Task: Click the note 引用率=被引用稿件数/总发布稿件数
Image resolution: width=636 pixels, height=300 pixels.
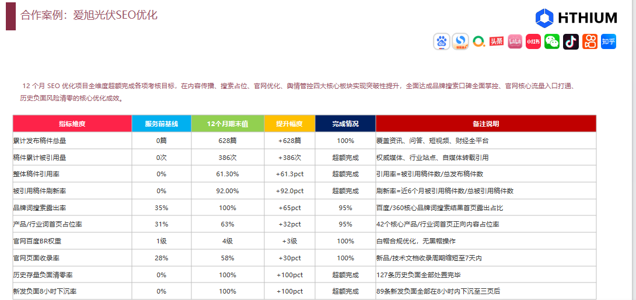Action: tap(430, 174)
